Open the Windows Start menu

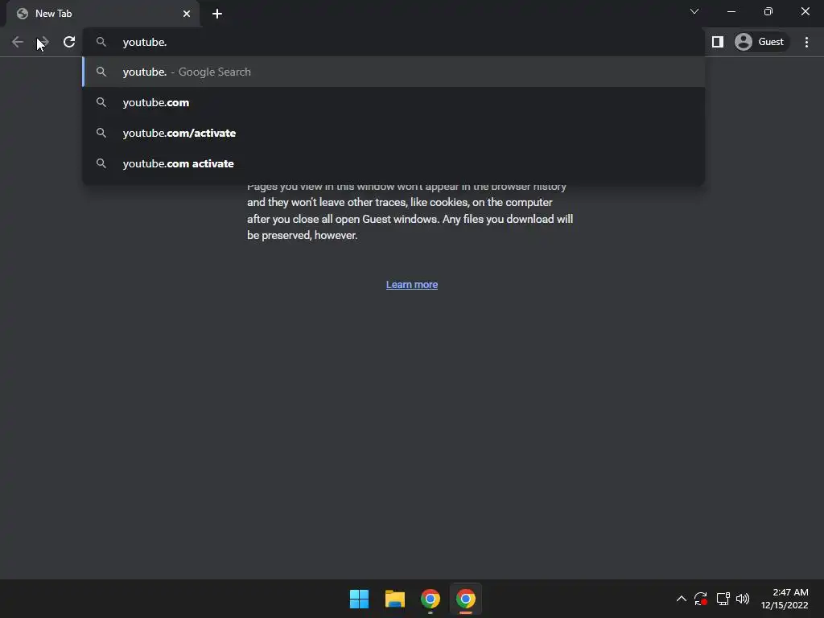pos(360,599)
